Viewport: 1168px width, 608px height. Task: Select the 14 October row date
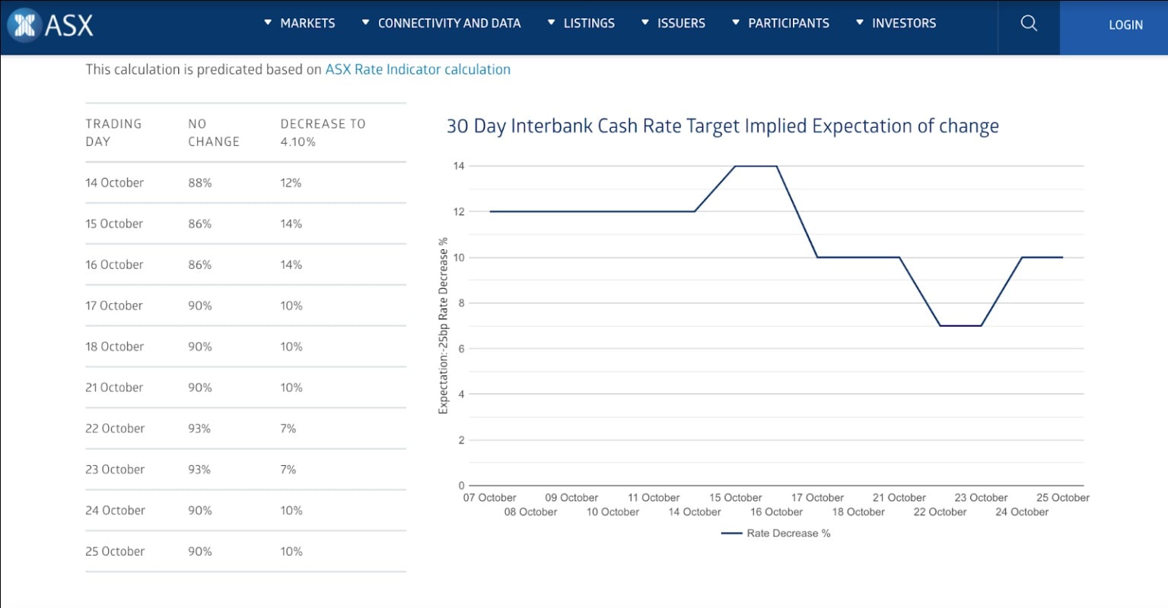tap(114, 183)
